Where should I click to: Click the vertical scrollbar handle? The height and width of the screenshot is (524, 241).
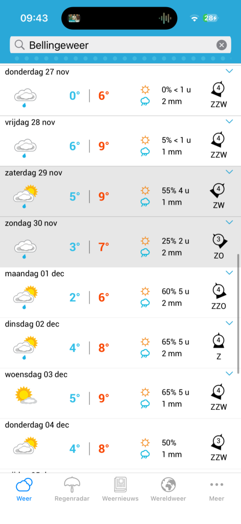tap(238, 314)
